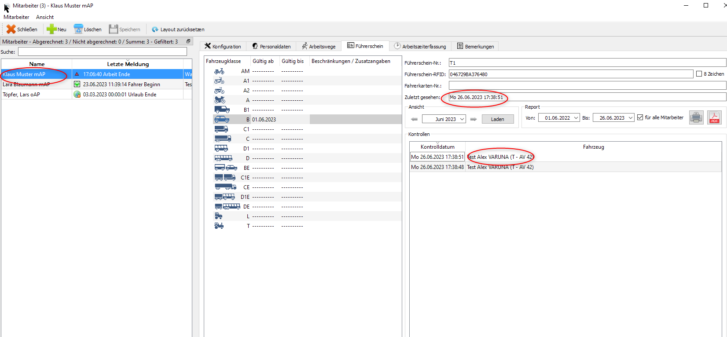Export report with the PDF icon
The height and width of the screenshot is (337, 727).
[x=714, y=117]
